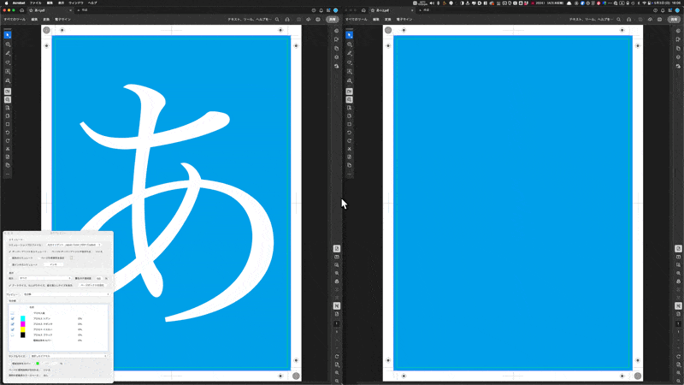Open notifications bell in left Acrobat window
Screen dimensions: 684x385
tap(321, 10)
